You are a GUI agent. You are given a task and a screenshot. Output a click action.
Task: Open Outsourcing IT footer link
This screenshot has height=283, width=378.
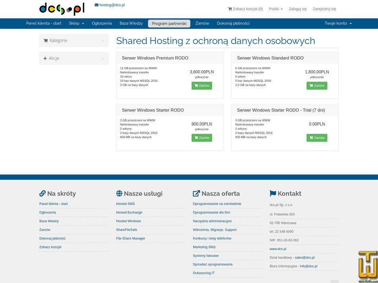(204, 273)
